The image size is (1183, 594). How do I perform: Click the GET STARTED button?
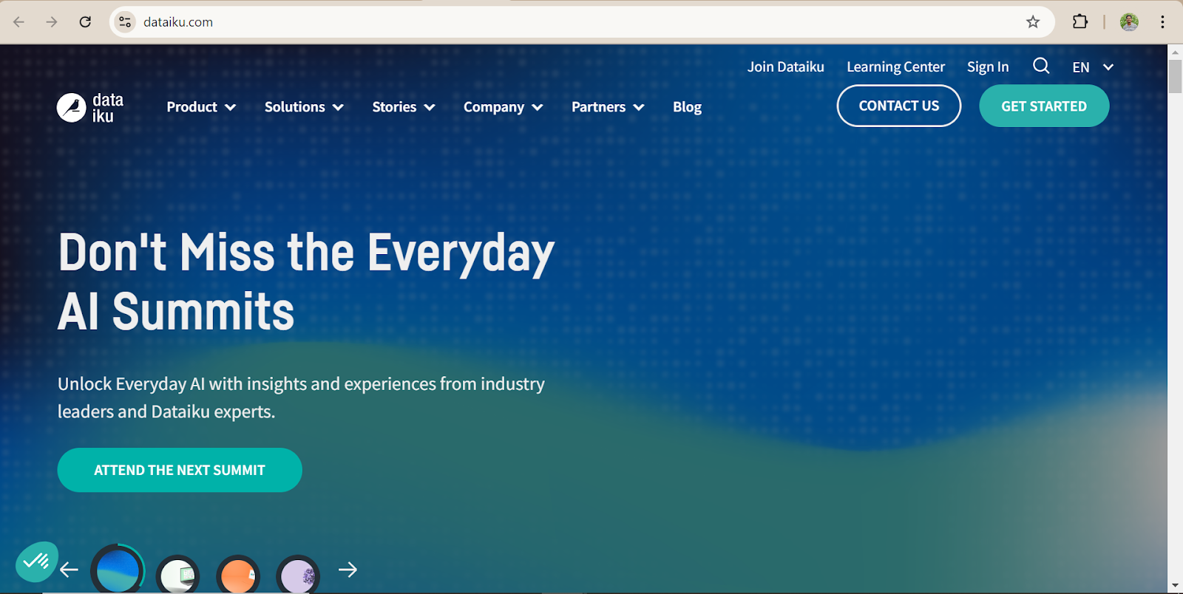[x=1044, y=106]
